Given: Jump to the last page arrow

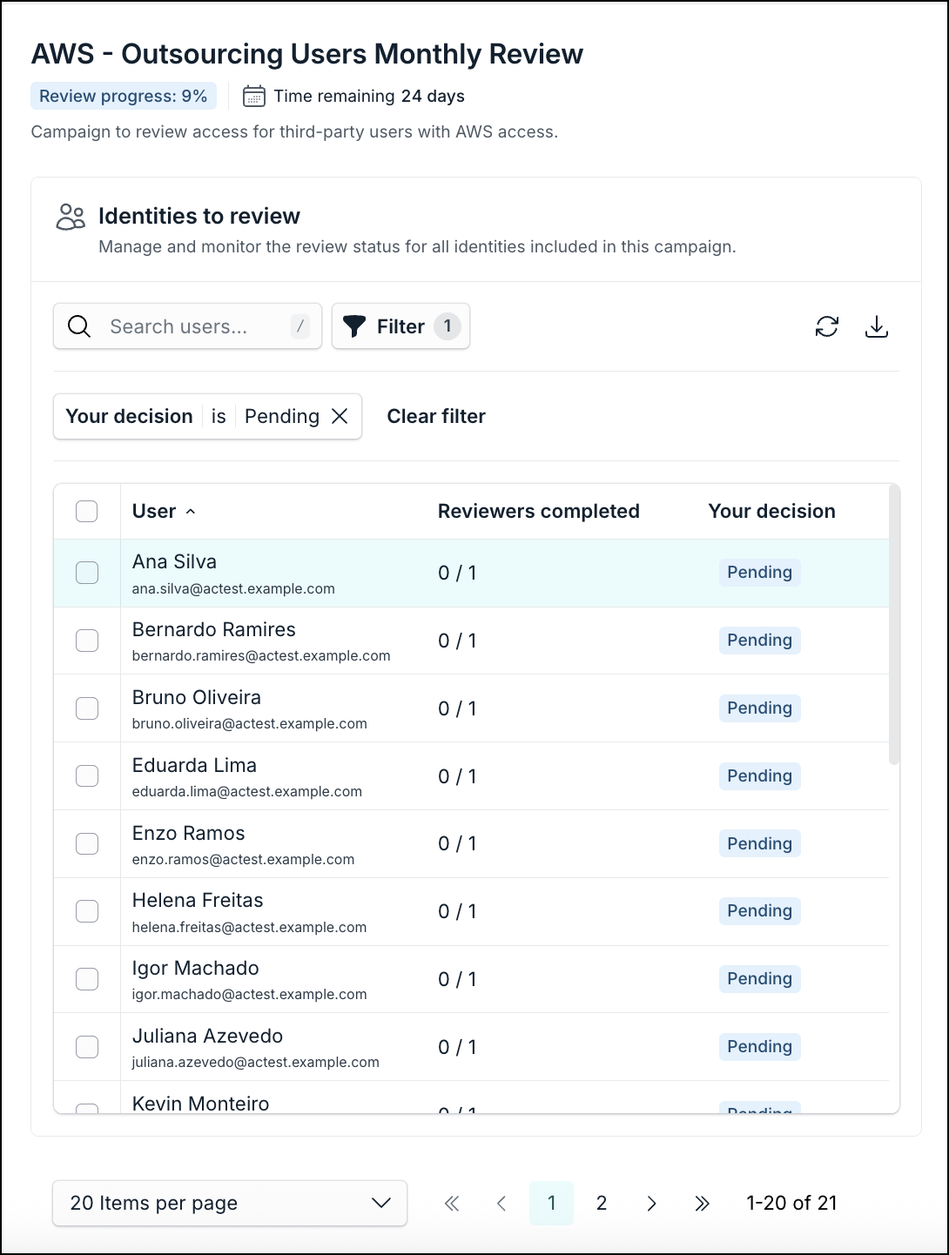Looking at the screenshot, I should pyautogui.click(x=702, y=1203).
